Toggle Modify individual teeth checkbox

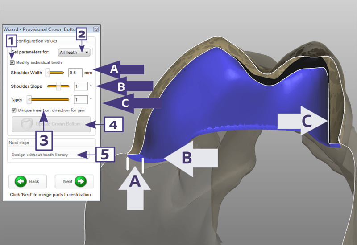tap(12, 63)
